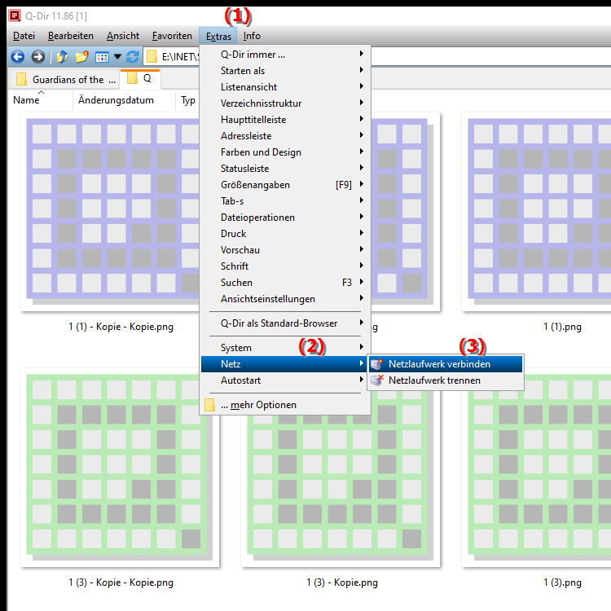Click file name 1 (3).png

(562, 582)
